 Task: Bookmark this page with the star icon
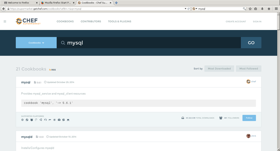250,9
